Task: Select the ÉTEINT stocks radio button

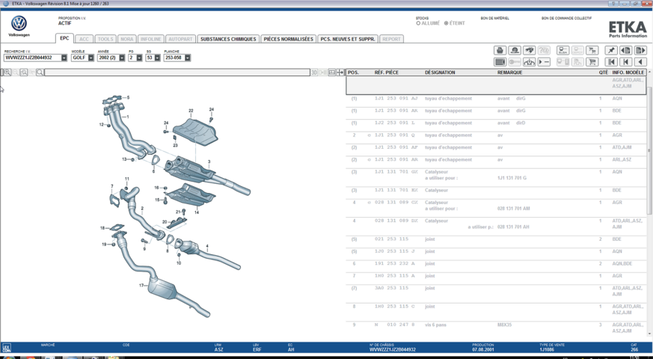Action: (x=446, y=23)
